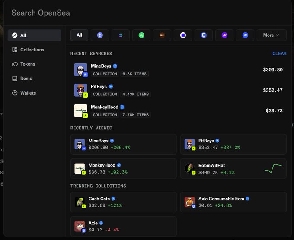
Task: Open the Cash Cats trending collection
Action: tap(124, 202)
